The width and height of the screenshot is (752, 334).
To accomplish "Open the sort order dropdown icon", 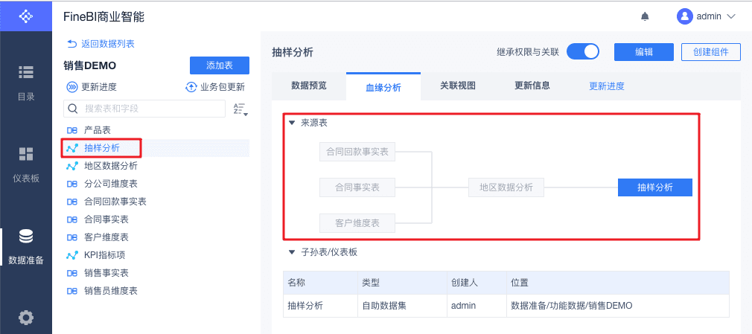I will coord(240,109).
